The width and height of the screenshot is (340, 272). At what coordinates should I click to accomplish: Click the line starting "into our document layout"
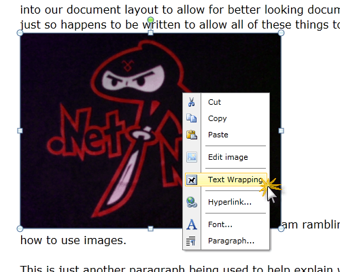(x=180, y=10)
